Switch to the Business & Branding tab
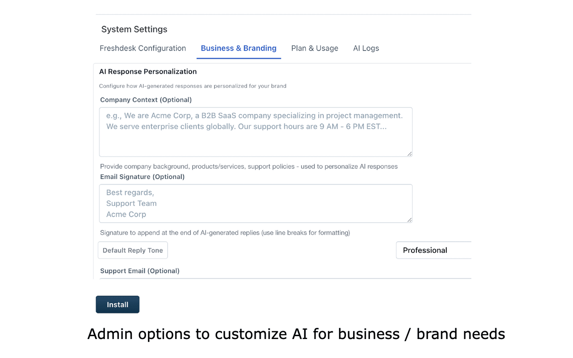 238,48
